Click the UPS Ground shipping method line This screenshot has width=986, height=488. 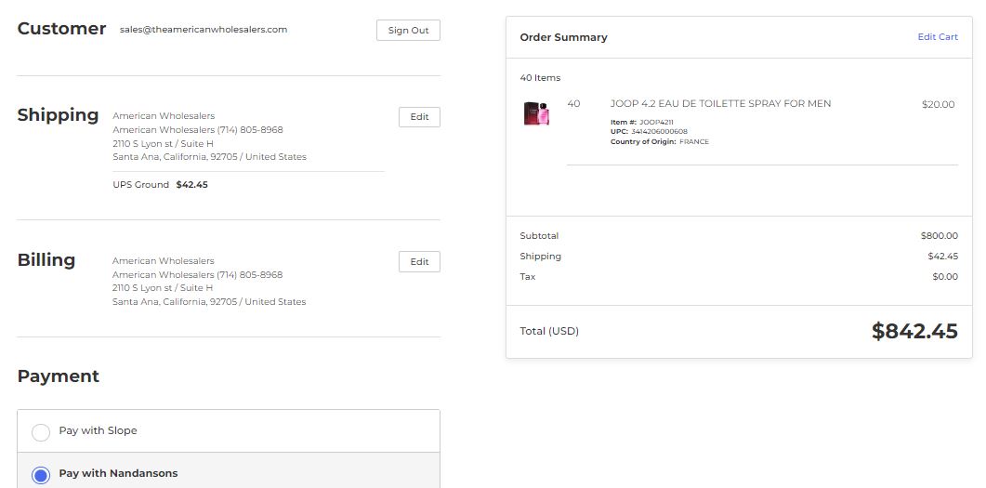(161, 185)
